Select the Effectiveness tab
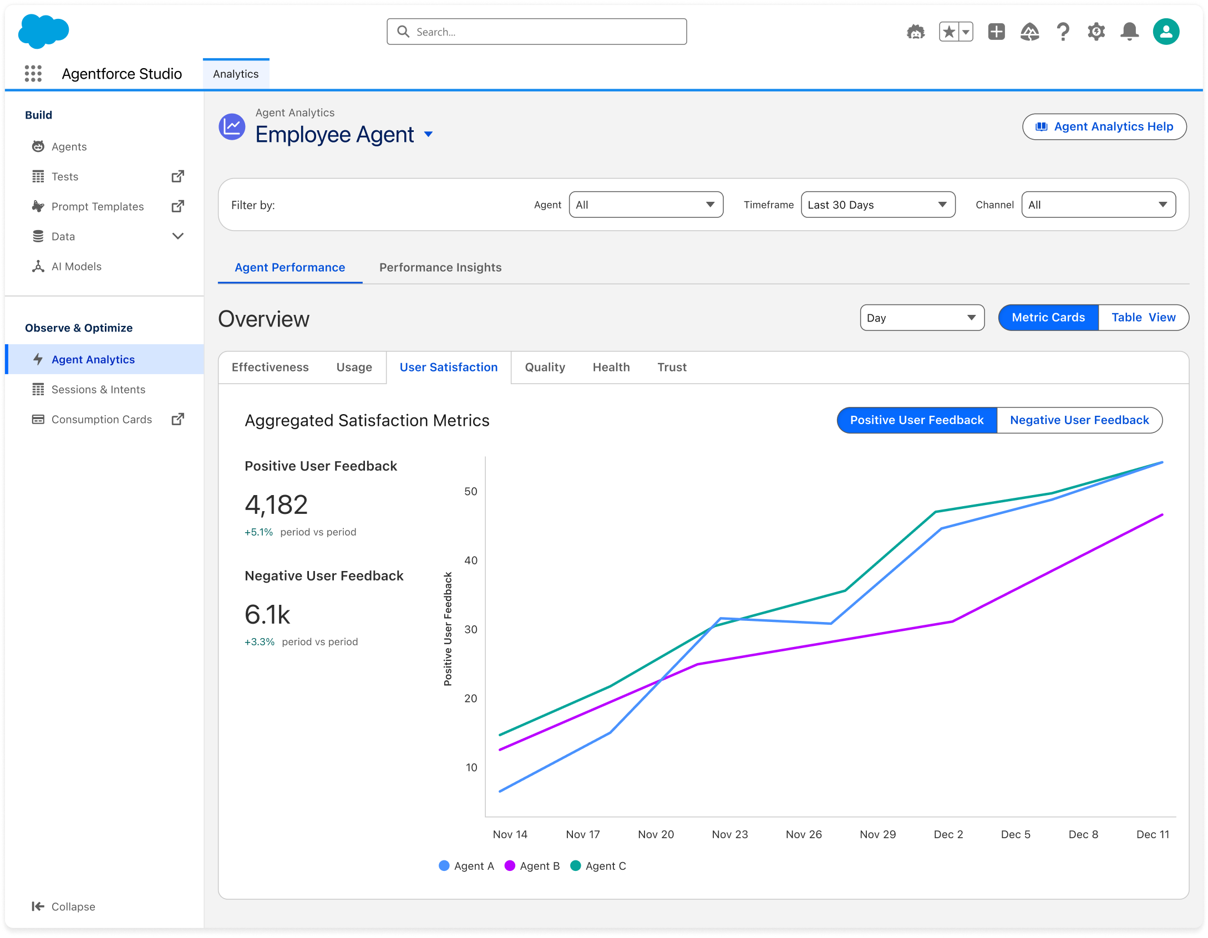The height and width of the screenshot is (938, 1208). (x=270, y=367)
